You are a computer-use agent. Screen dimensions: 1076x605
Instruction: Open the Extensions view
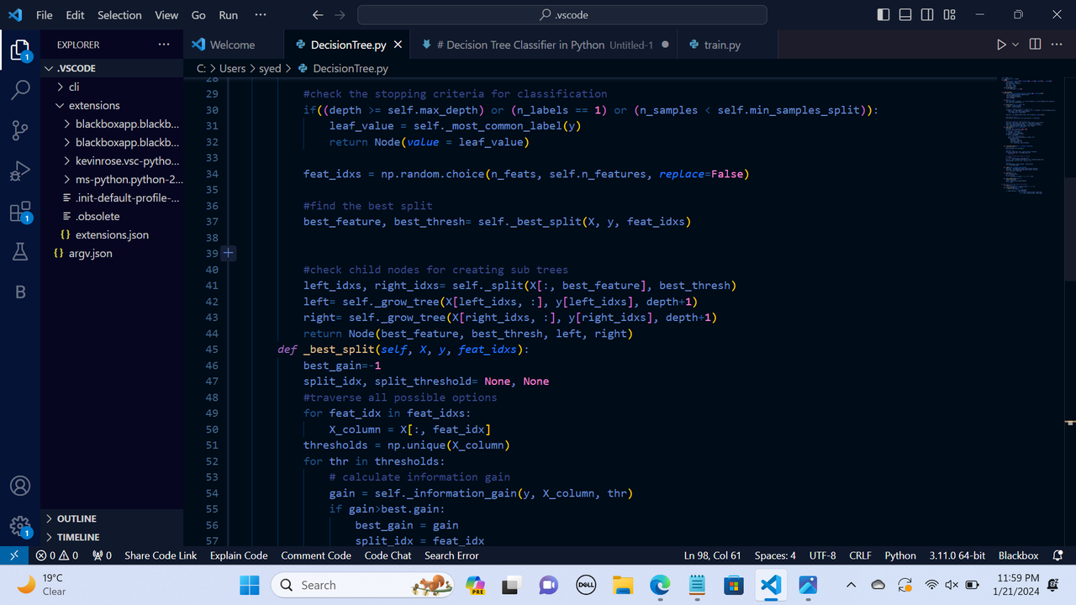[20, 211]
